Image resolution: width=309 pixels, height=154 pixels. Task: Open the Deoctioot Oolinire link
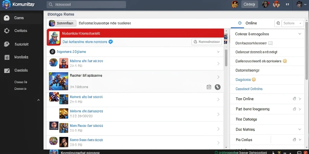point(249,89)
